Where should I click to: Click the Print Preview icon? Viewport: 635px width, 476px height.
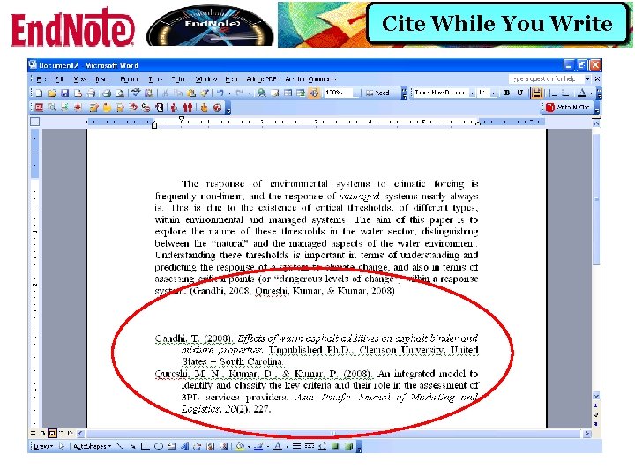(120, 93)
